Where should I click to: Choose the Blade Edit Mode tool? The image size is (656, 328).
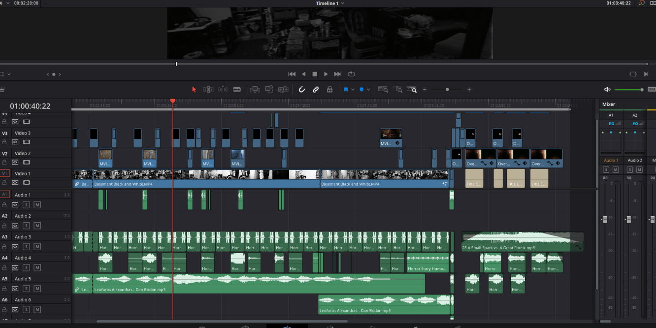point(237,90)
